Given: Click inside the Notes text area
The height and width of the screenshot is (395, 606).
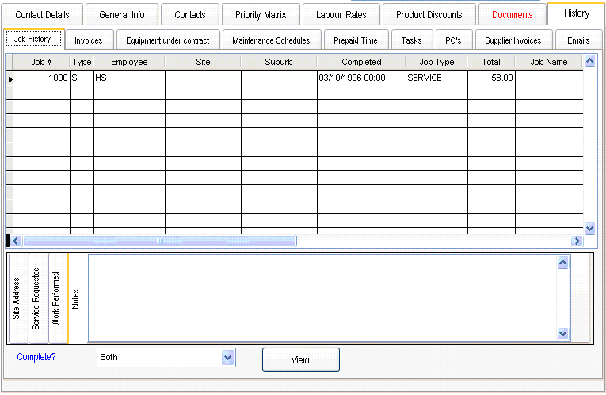Looking at the screenshot, I should (317, 298).
